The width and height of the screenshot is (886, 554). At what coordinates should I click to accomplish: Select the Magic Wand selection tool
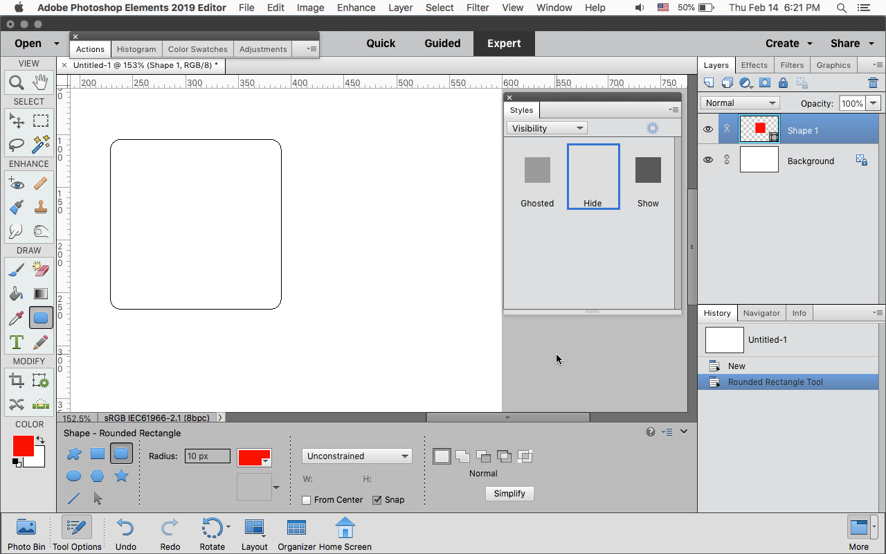coord(41,145)
